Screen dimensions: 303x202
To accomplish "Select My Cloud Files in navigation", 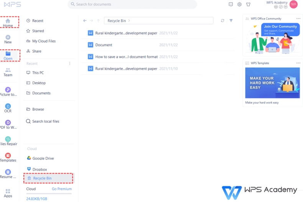I will point(44,41).
